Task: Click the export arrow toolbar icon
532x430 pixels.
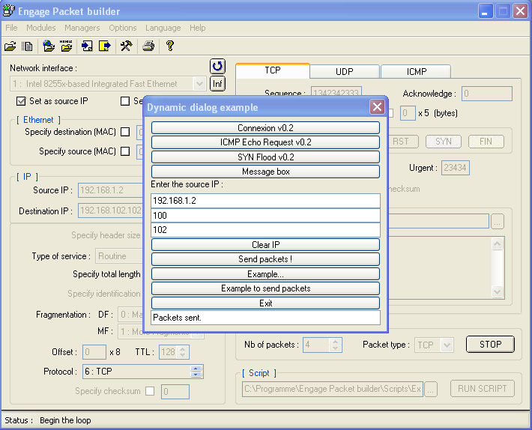Action: coord(105,46)
